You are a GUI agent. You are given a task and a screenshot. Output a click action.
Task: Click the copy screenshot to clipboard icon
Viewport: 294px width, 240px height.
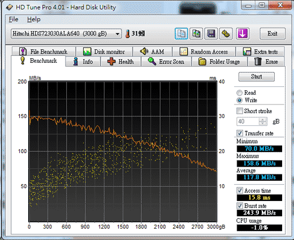[196, 34]
